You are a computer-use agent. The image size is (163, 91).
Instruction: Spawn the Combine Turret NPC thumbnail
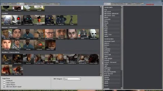(72, 20)
